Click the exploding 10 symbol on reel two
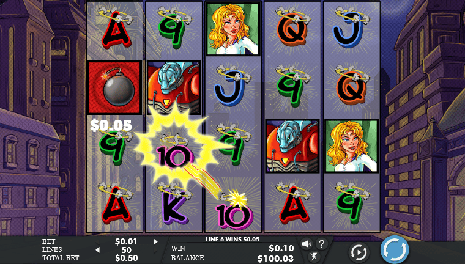 175,154
